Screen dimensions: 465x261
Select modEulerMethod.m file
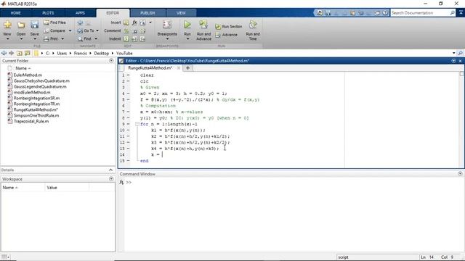[x=32, y=92]
